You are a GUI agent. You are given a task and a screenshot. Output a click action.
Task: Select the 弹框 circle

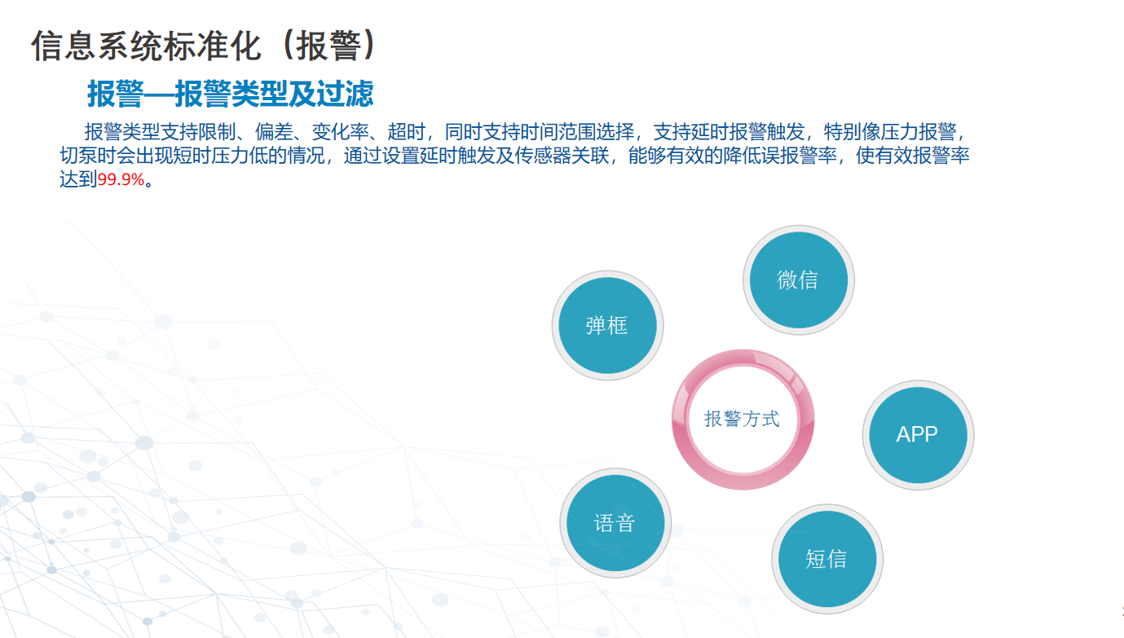click(x=607, y=326)
